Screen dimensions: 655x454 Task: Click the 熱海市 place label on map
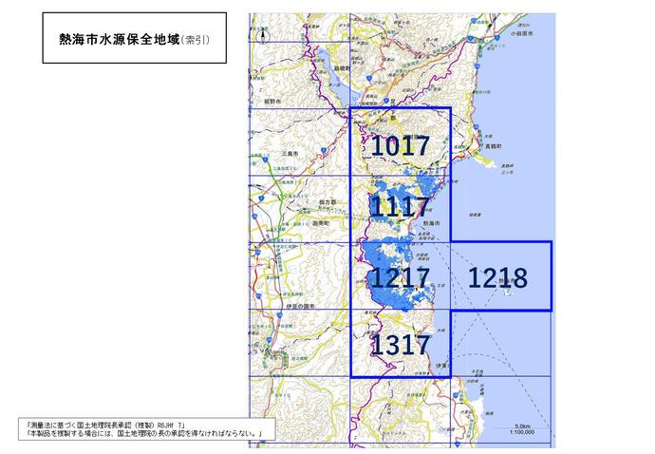432,223
